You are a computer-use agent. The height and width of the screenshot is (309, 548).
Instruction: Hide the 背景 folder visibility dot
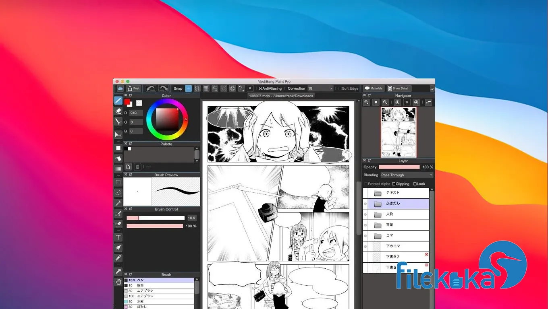[x=365, y=225]
